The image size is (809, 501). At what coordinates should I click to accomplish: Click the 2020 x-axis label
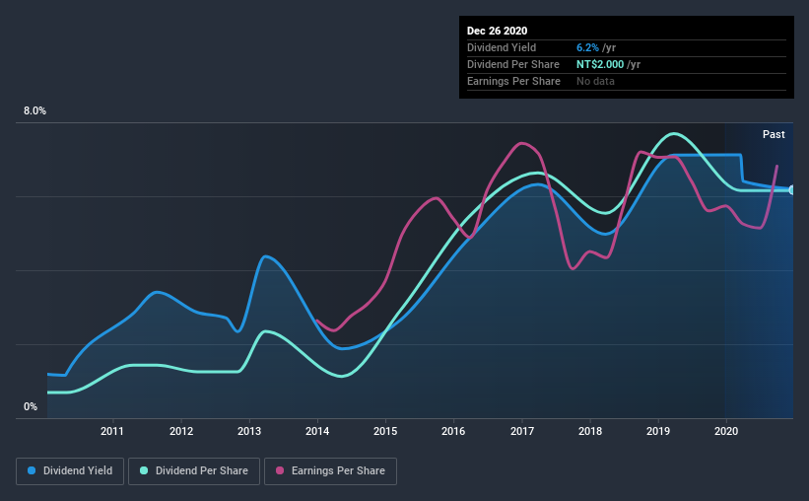coord(726,431)
